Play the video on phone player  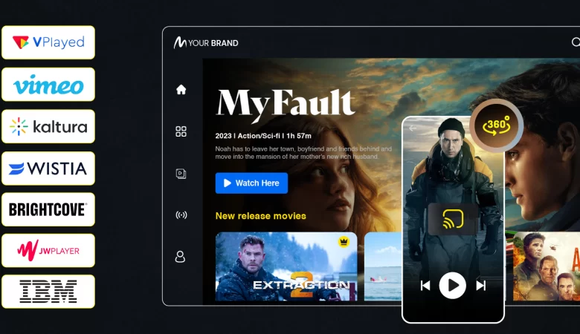[x=452, y=285]
